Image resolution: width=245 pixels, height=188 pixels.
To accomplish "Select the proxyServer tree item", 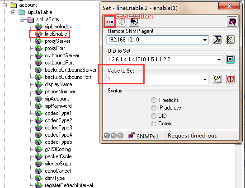I will point(57,41).
